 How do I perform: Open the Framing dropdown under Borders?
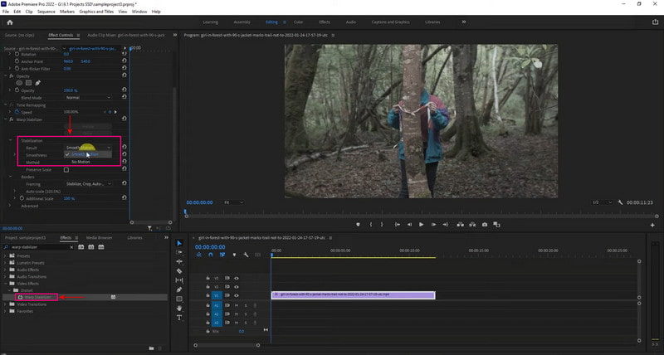[86, 184]
